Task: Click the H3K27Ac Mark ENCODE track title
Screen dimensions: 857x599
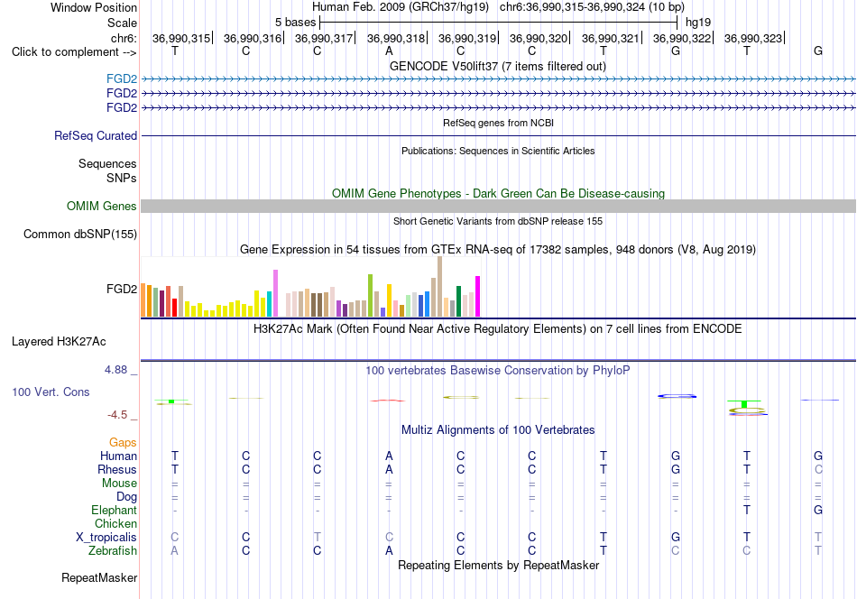Action: [x=498, y=329]
